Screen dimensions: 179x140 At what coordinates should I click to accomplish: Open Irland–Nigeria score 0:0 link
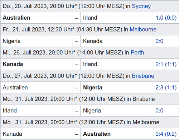159,111
